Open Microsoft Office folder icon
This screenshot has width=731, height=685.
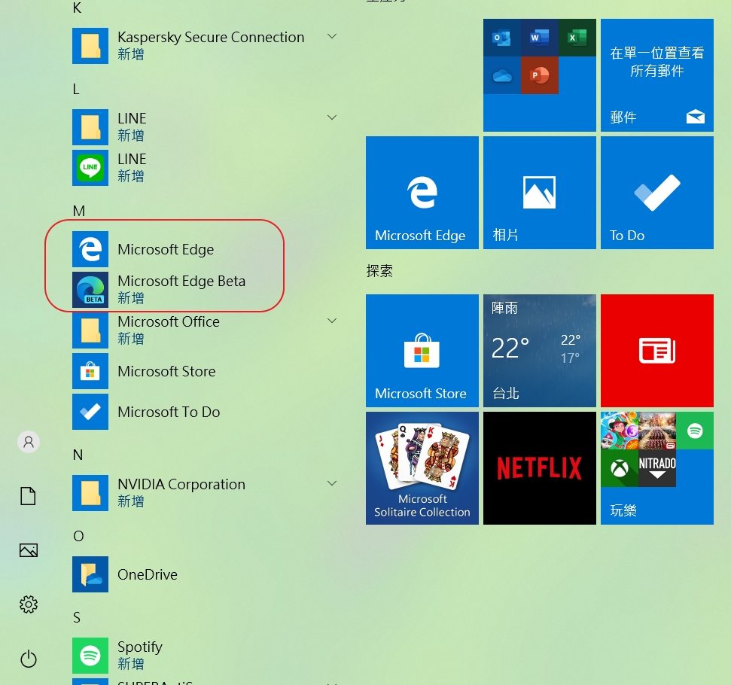coord(90,330)
